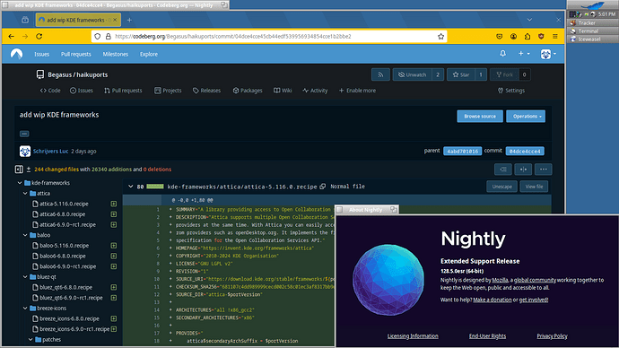
Task: Select baloo6-6.8.0.recipe in file tree
Action: click(x=63, y=256)
